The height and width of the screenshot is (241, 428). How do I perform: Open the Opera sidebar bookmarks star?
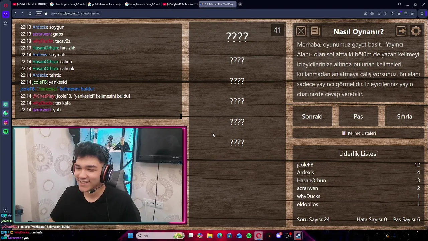(5, 23)
